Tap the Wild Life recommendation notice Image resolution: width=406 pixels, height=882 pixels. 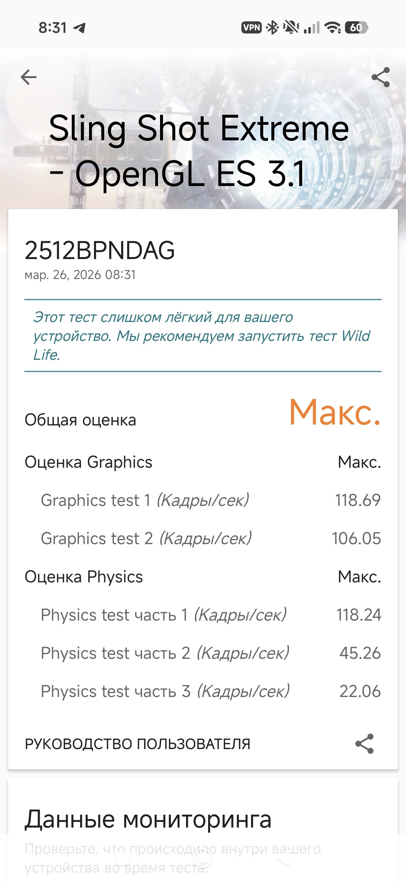(x=202, y=336)
